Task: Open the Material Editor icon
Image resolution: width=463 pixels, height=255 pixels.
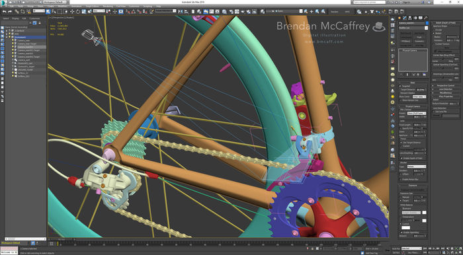Action: tap(224, 11)
